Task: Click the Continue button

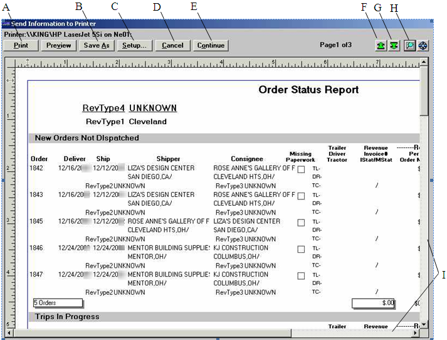Action: point(211,45)
